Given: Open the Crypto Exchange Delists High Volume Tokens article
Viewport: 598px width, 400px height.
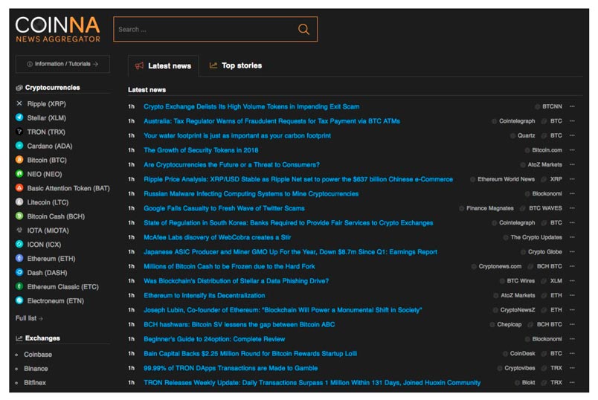Looking at the screenshot, I should coord(251,106).
